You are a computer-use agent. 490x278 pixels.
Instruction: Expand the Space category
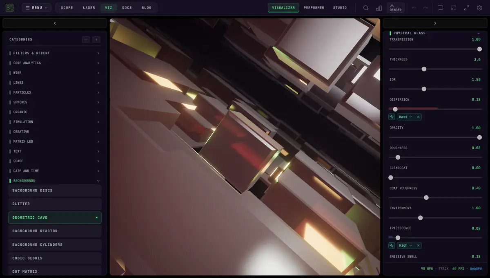click(x=55, y=161)
